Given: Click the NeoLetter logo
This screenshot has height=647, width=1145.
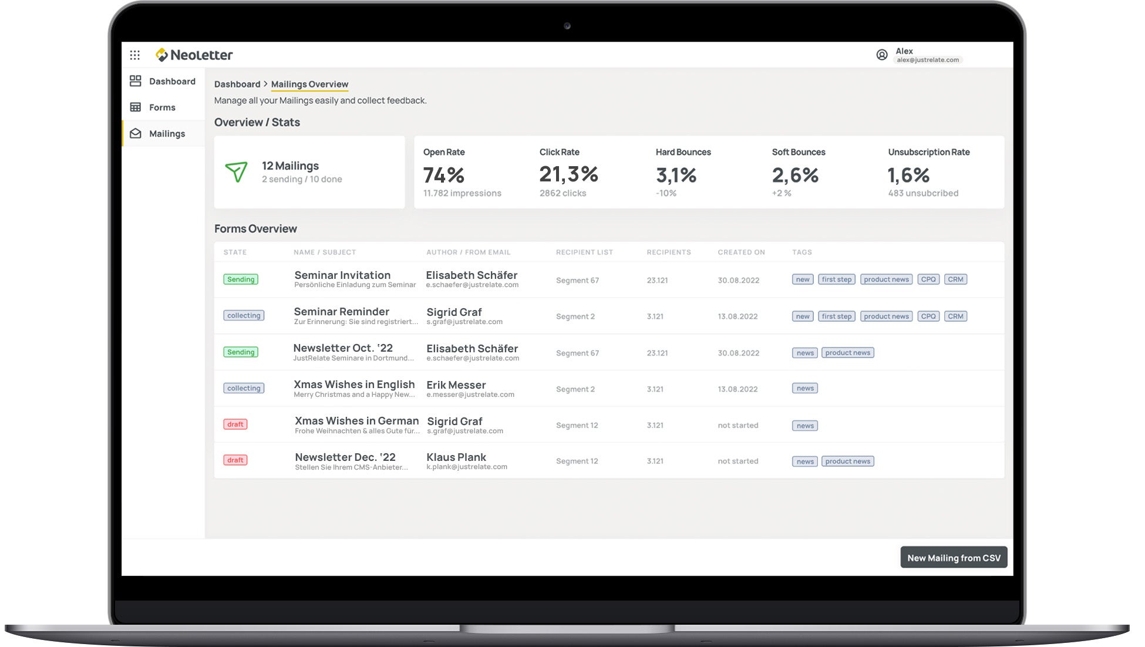Looking at the screenshot, I should coord(194,55).
